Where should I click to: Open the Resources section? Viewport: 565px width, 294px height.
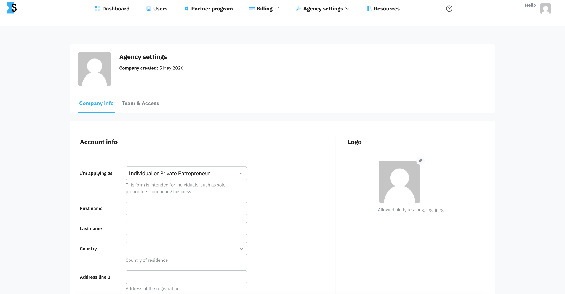383,9
